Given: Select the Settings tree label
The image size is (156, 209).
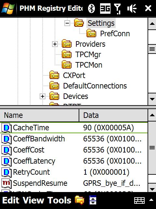Looking at the screenshot, I should coord(101,23).
